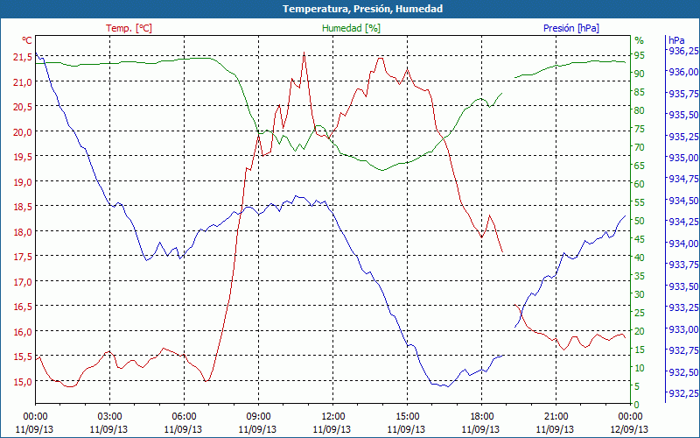Click the 65 humidity axis value

click(640, 166)
